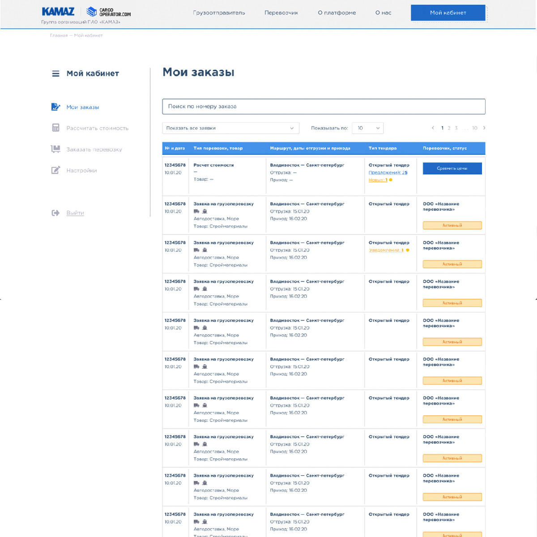
Task: Click the Активный badge in the Уведомления row
Action: [x=452, y=264]
